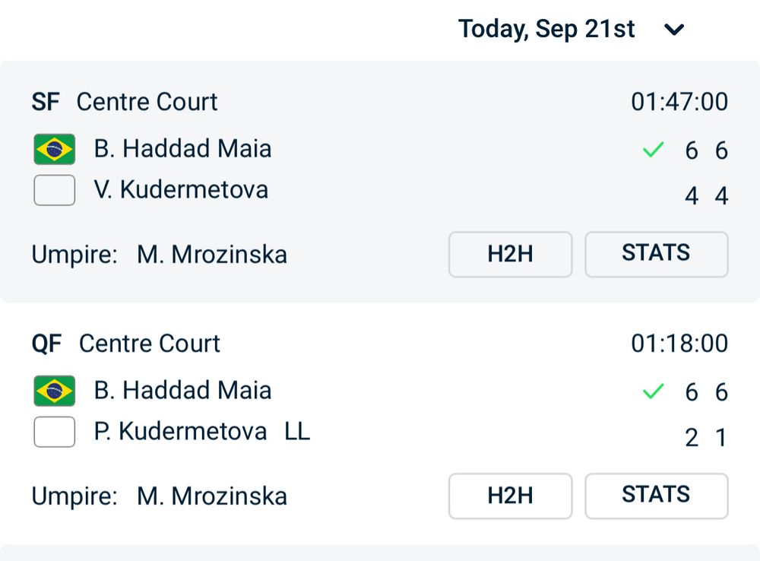760x561 pixels.
Task: View STATS for the quarterfinal match
Action: 656,496
